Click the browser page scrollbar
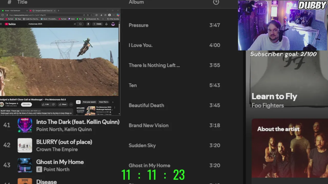 click(x=119, y=33)
